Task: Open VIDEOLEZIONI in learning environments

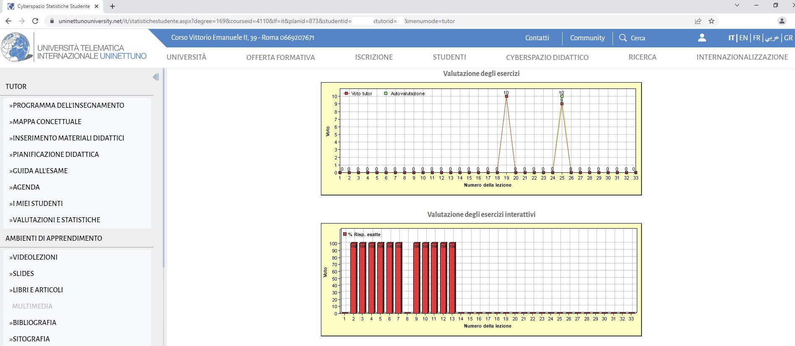Action: [35, 257]
